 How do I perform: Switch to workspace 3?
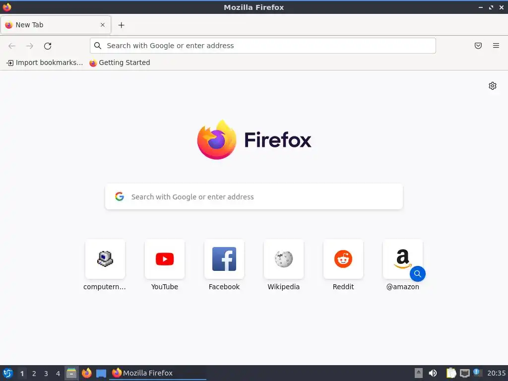click(46, 374)
